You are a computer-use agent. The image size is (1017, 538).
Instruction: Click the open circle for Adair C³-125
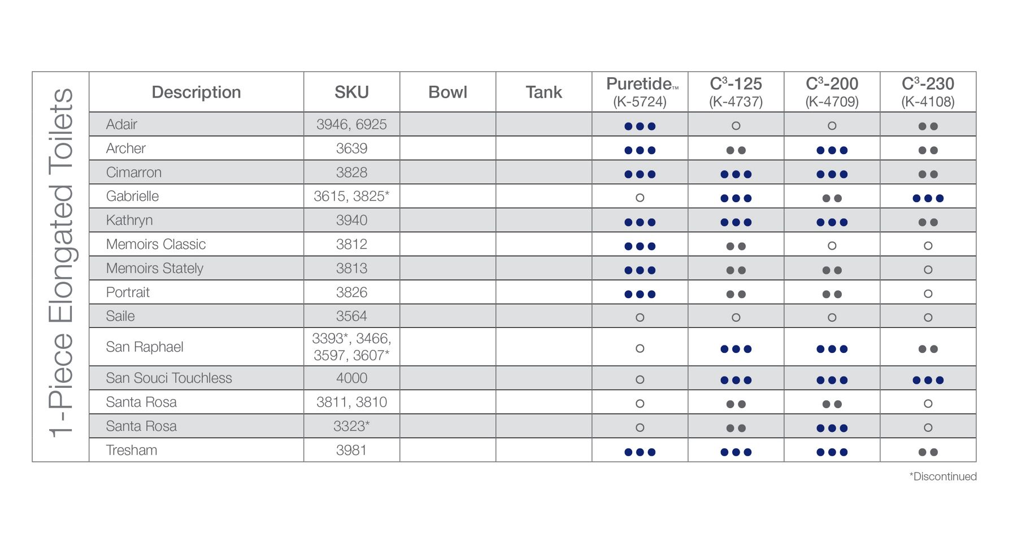pyautogui.click(x=736, y=126)
